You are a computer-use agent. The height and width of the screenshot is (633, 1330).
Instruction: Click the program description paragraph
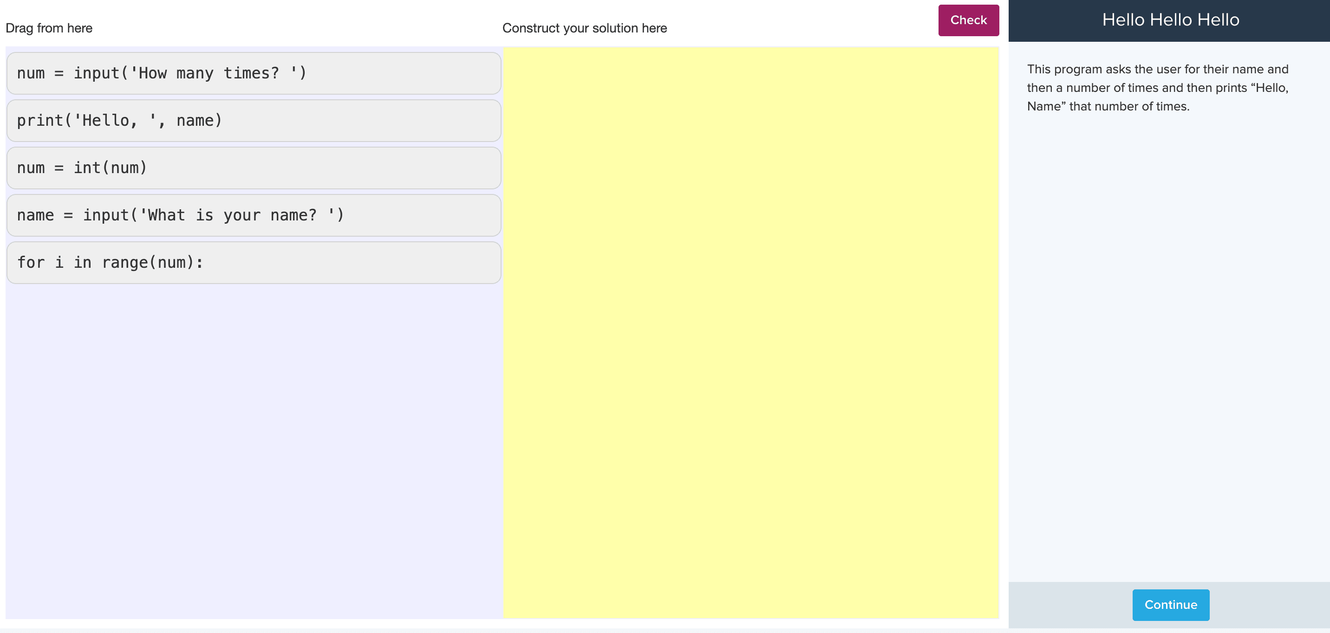pos(1158,88)
